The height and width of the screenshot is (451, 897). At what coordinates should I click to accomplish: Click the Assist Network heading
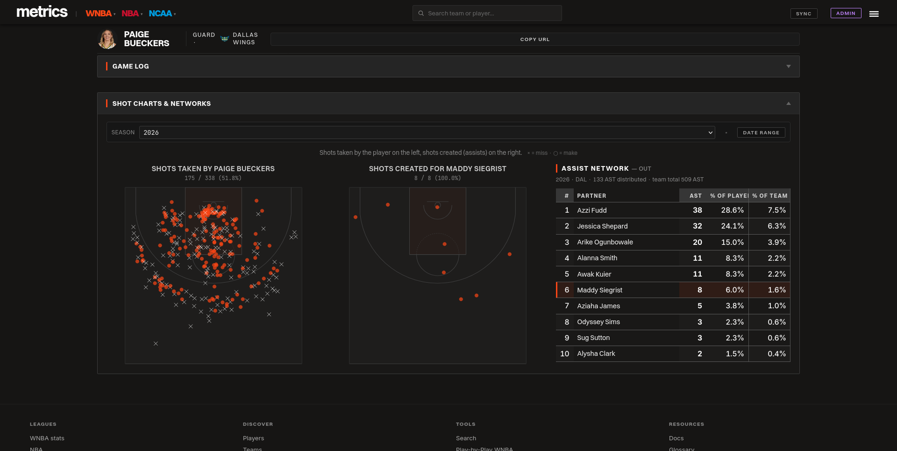[x=595, y=168]
